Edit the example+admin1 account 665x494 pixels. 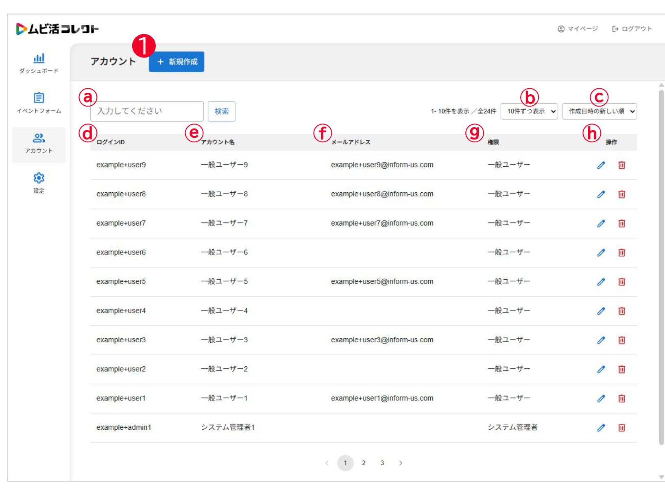[x=601, y=428]
